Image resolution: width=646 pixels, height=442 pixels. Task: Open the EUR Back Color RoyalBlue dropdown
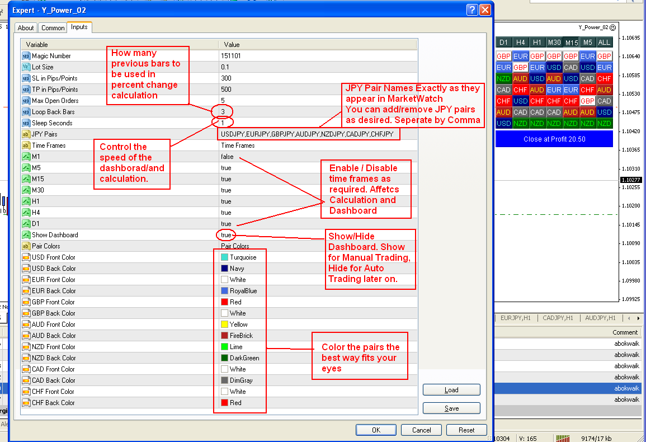pos(239,291)
